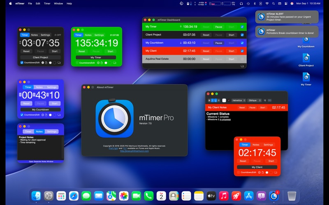This screenshot has height=205, width=329.
Task: Click the Spotlight search icon in menu bar
Action: coord(273,3)
